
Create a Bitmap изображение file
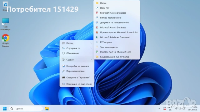[x=117, y=18]
